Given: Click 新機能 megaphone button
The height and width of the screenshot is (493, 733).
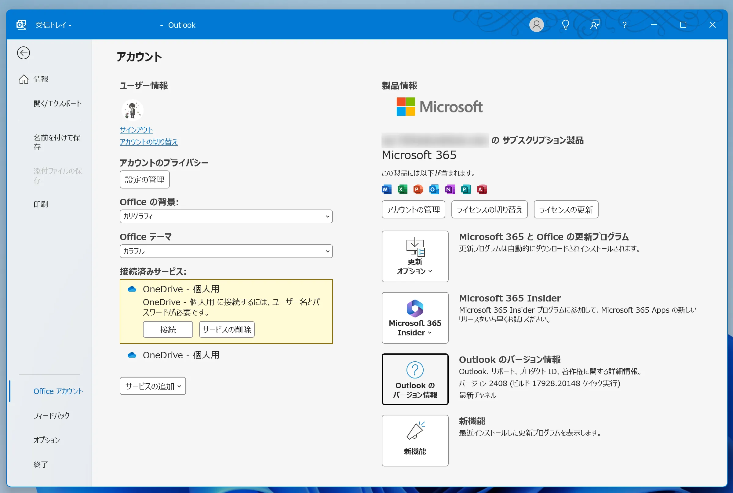Looking at the screenshot, I should (415, 440).
